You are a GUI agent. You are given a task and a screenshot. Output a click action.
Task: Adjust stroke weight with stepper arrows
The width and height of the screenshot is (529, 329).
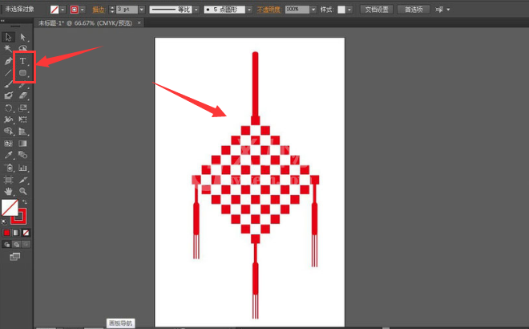point(112,10)
